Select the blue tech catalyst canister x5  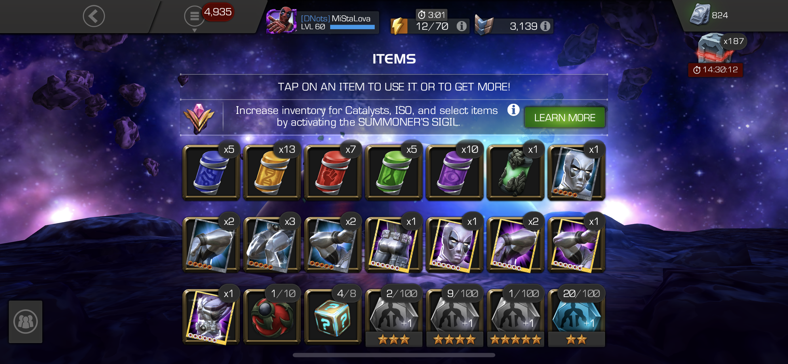(x=211, y=173)
